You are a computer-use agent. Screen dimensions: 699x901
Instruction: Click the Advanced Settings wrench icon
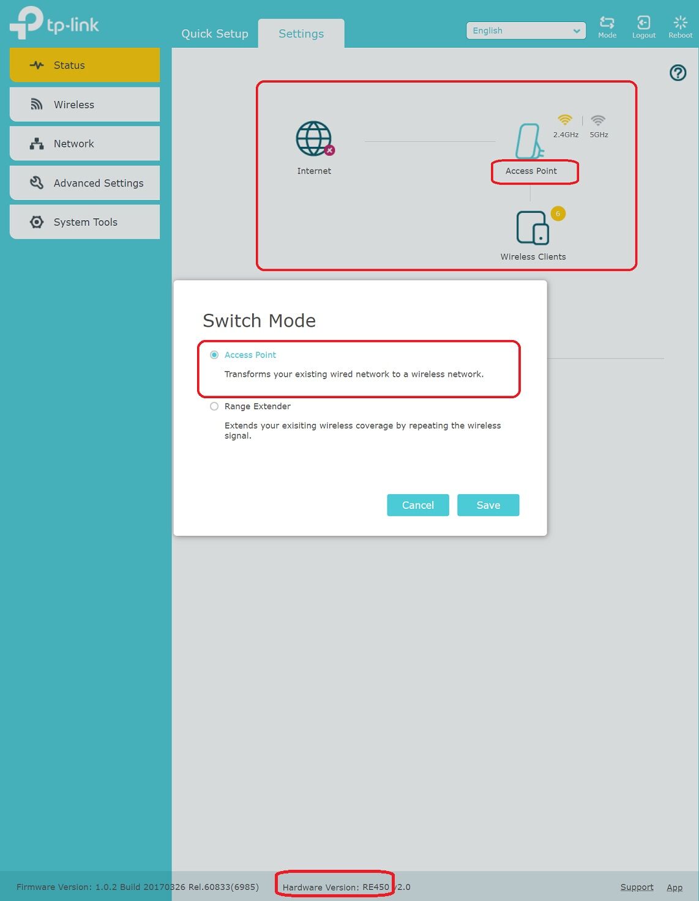tap(37, 183)
